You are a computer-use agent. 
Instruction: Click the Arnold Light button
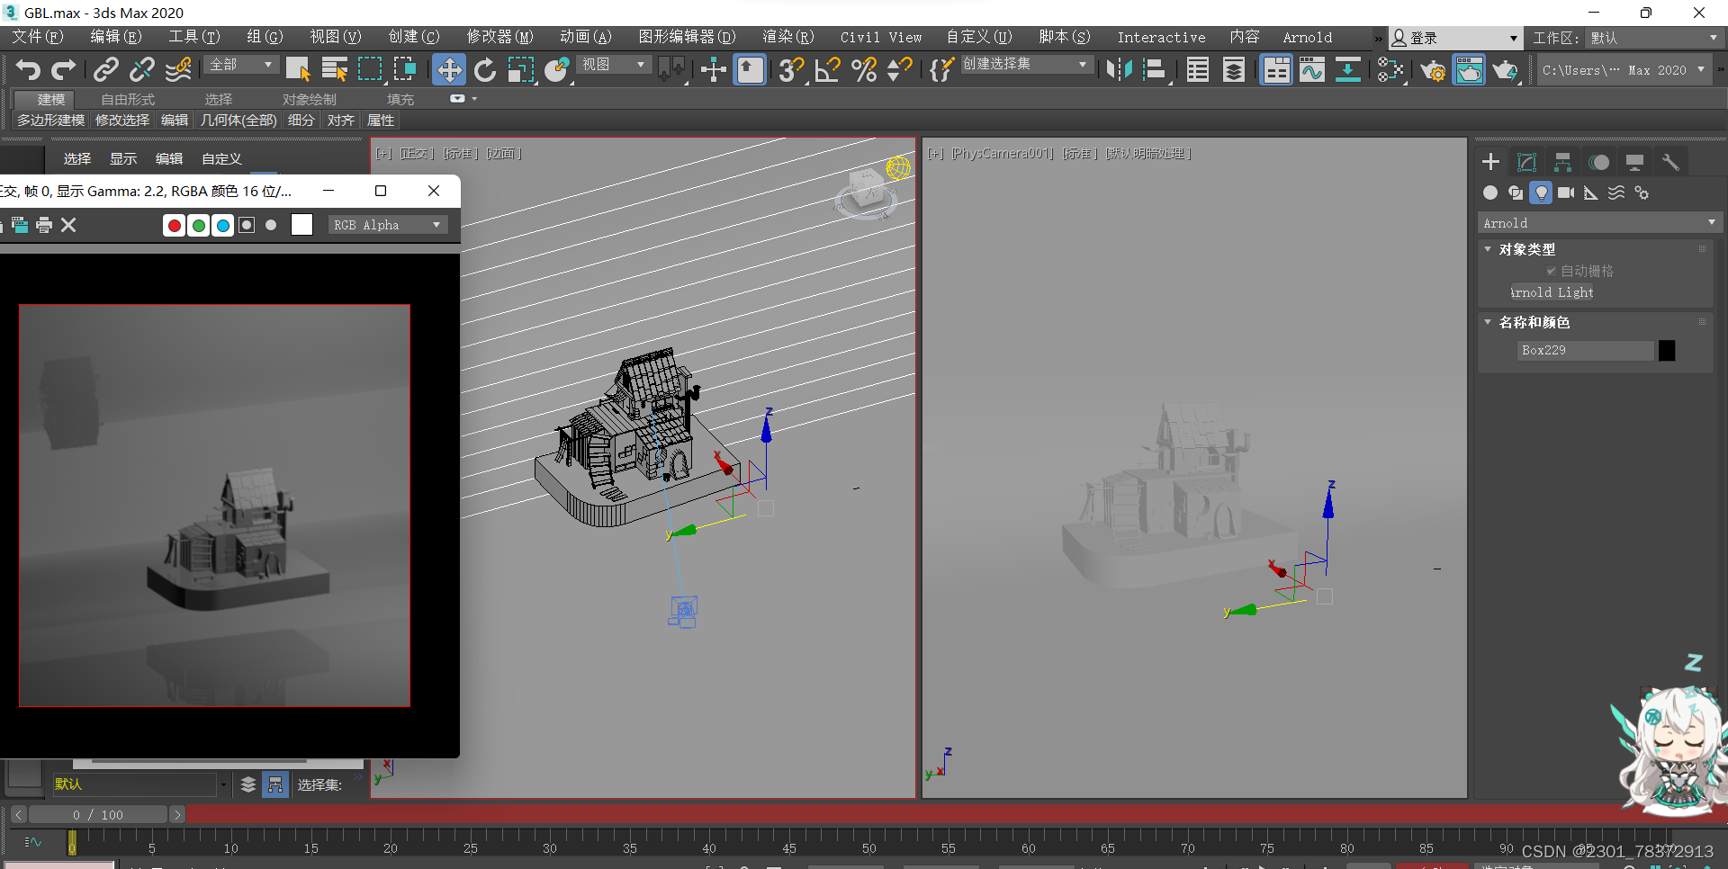(1552, 292)
